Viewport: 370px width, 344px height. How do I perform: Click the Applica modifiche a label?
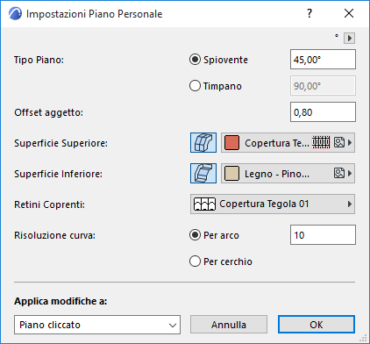pyautogui.click(x=60, y=301)
